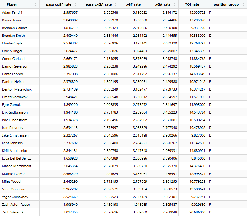Click value 3.689730 xGF_rate cell
The height and width of the screenshot is (217, 248).
(140, 166)
